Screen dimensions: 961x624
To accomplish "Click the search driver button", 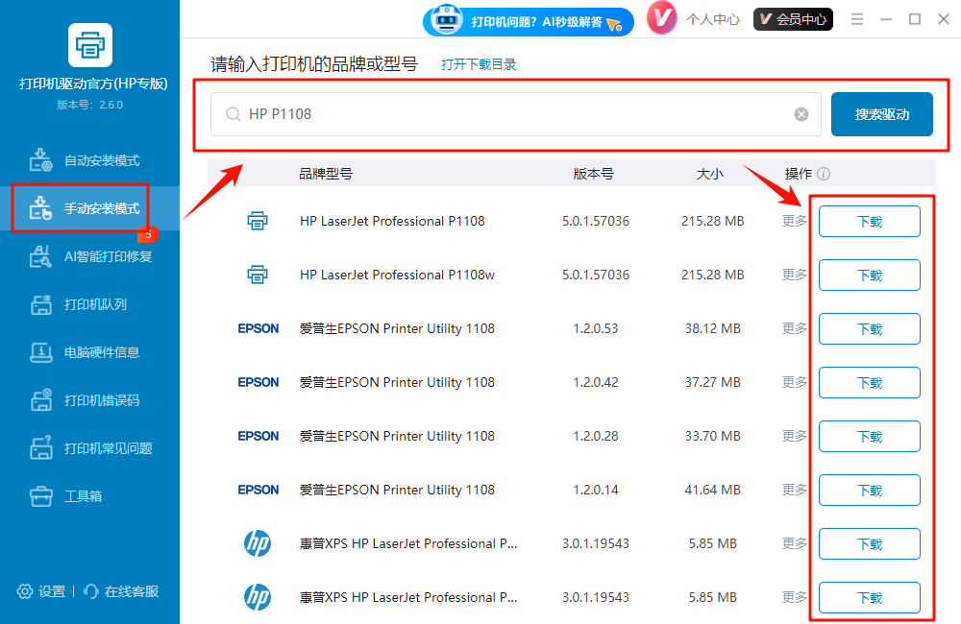I will point(881,114).
